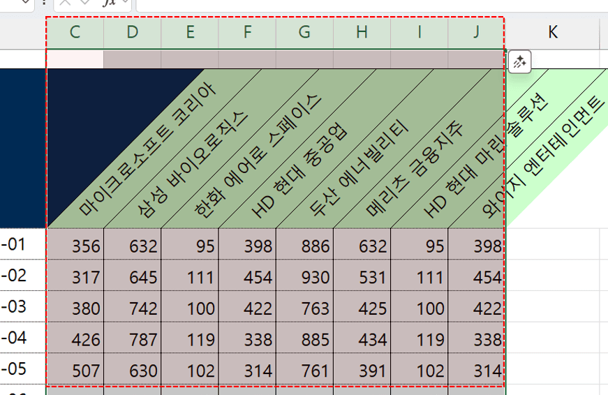The height and width of the screenshot is (395, 608).
Task: Select the cell containing 434
Action: [362, 337]
